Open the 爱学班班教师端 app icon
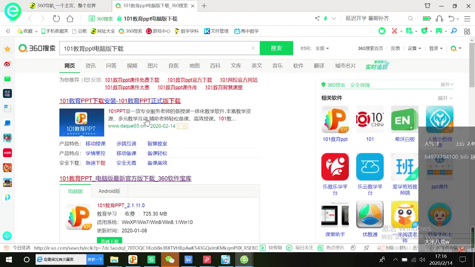Image resolution: width=475 pixels, height=267 pixels. [405, 167]
